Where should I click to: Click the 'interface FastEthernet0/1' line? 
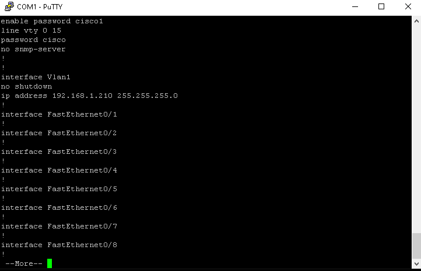point(59,115)
